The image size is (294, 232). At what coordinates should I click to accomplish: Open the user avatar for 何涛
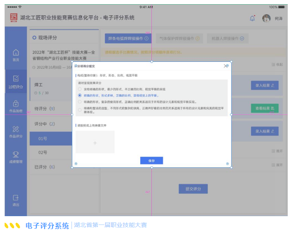click(266, 18)
